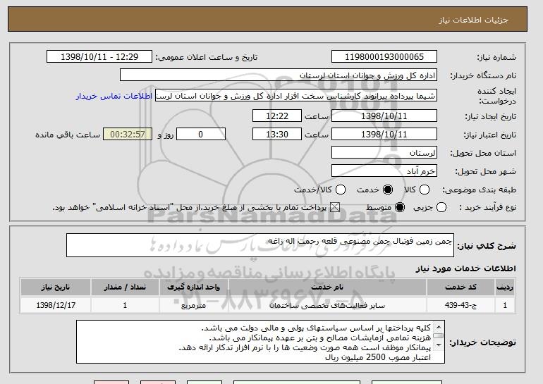Click the تاریخ اعتبار نیاز date field

click(384, 135)
